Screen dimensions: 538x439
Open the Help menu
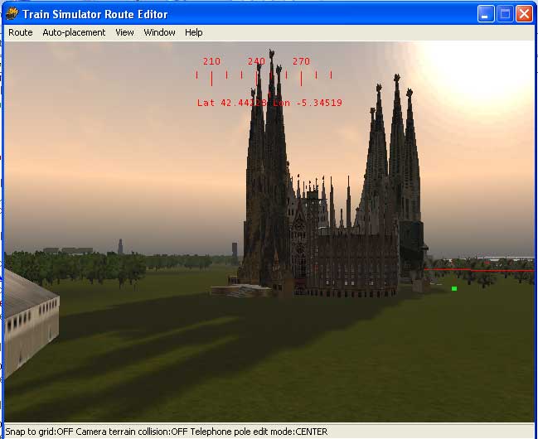pos(193,32)
